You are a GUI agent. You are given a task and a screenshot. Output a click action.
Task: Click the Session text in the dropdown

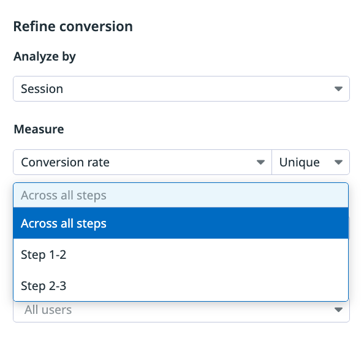point(42,89)
